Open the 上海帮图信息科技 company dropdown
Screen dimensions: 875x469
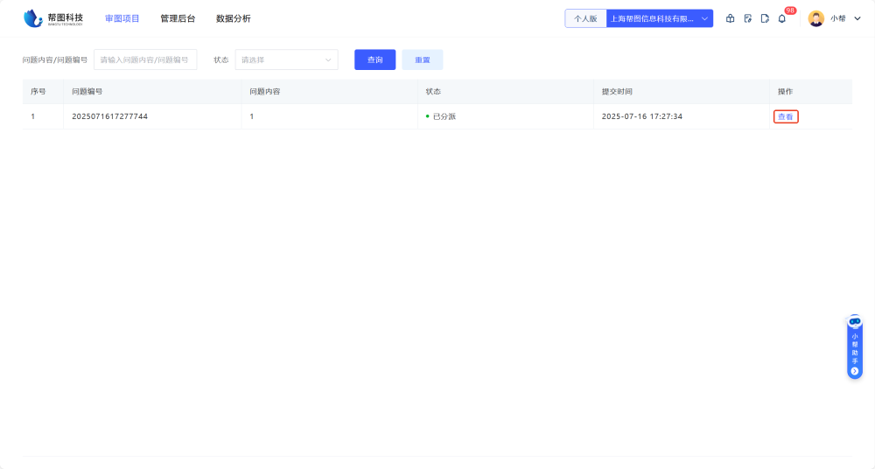[659, 18]
